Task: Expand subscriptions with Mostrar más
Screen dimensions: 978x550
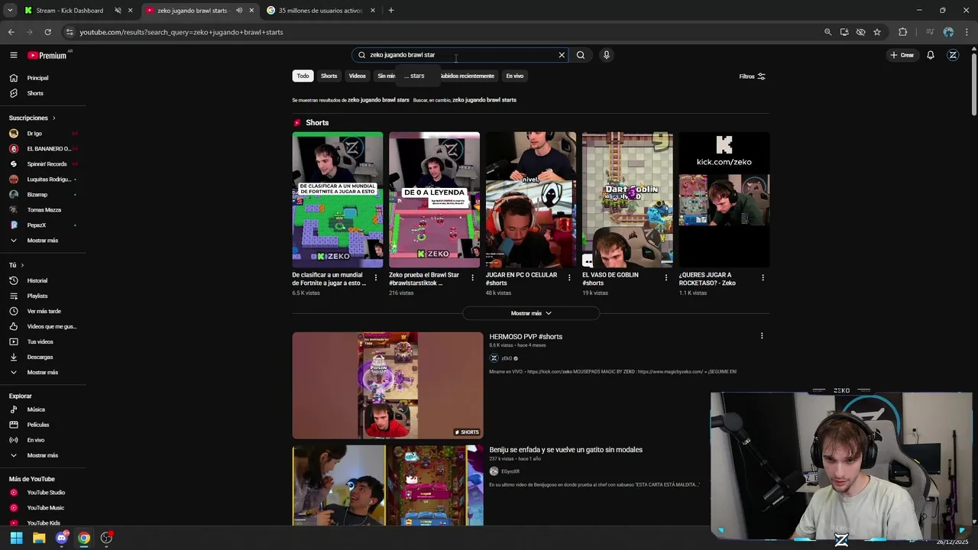Action: (42, 241)
